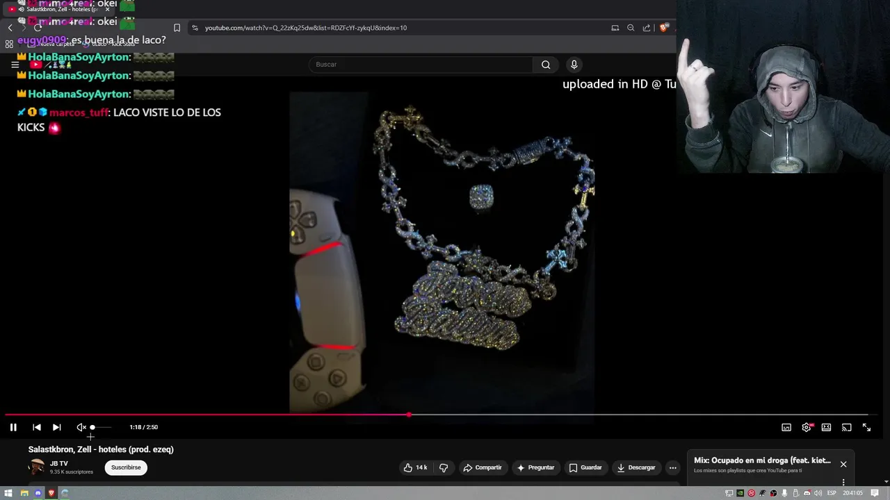Cast video to a TV device
This screenshot has height=500, width=890.
[x=846, y=427]
